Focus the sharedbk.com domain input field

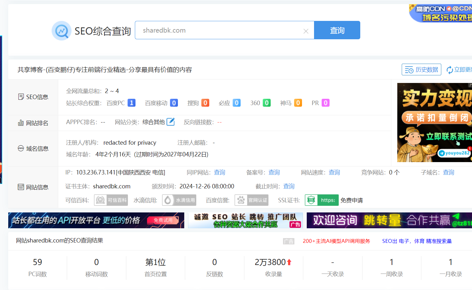click(x=219, y=30)
